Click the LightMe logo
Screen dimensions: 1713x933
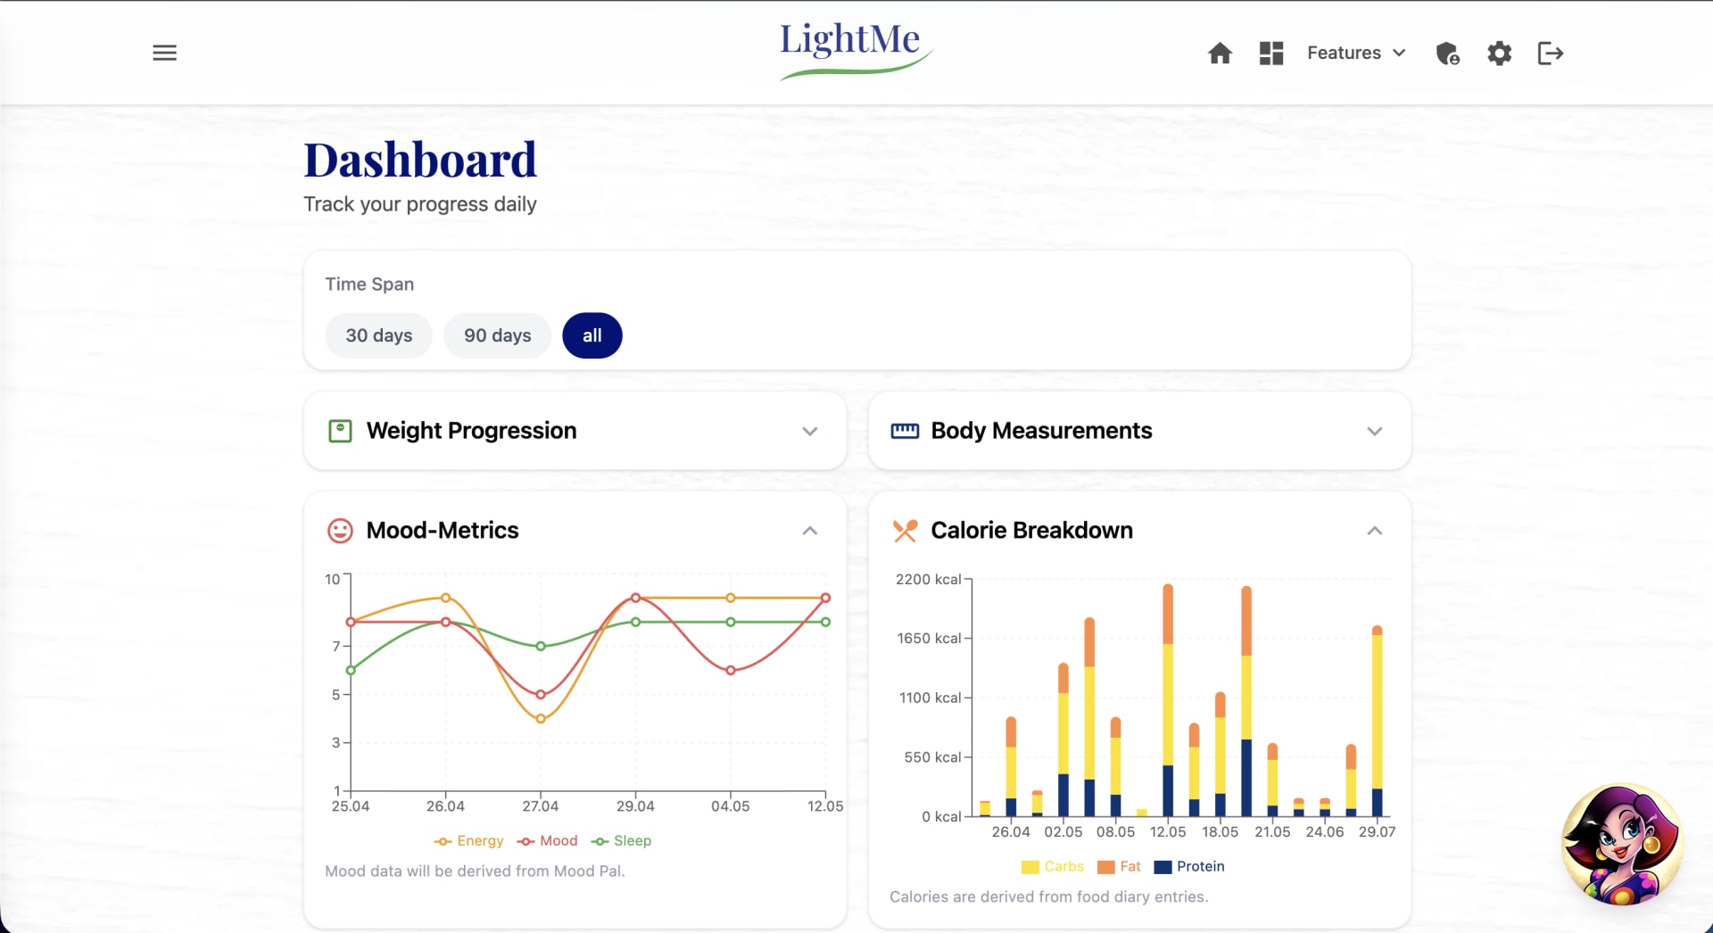point(856,50)
